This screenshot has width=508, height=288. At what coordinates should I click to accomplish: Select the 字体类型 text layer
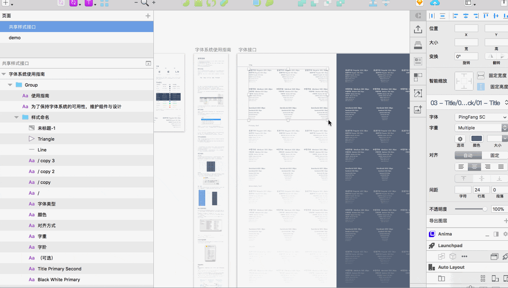coord(77,204)
